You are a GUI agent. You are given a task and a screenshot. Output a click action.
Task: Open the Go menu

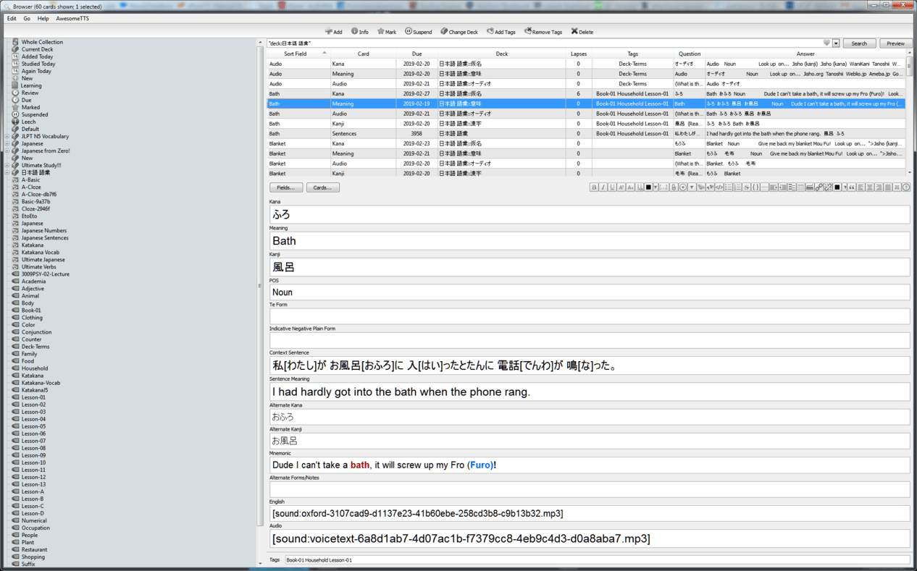[27, 18]
